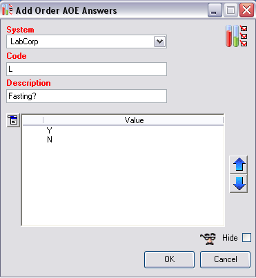Focus the Code input field containing L
Screen dimensions: 256x278
[x=86, y=69]
